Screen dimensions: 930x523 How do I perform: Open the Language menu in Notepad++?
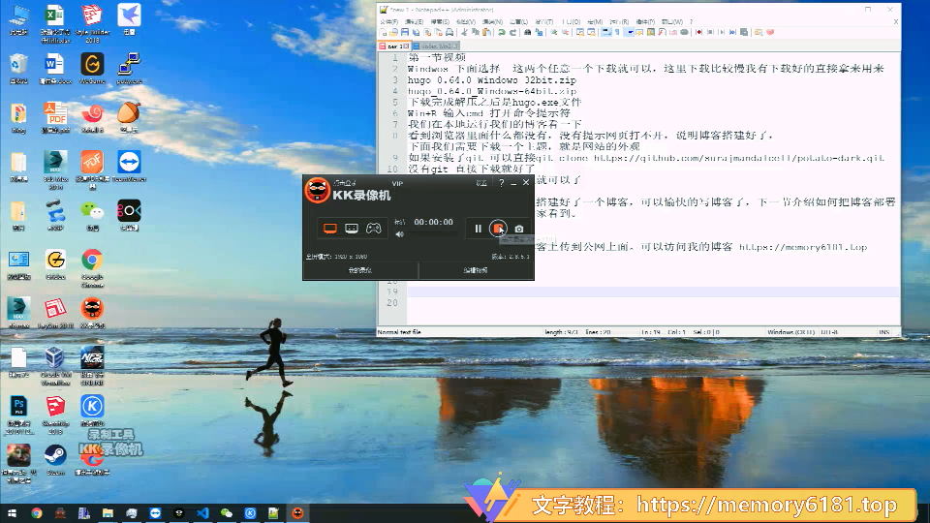click(518, 22)
